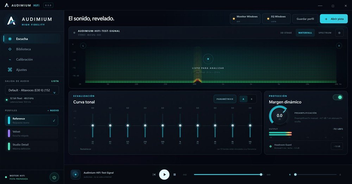Click the checkmark on Reference profile
352x184 pixels.
click(54, 121)
